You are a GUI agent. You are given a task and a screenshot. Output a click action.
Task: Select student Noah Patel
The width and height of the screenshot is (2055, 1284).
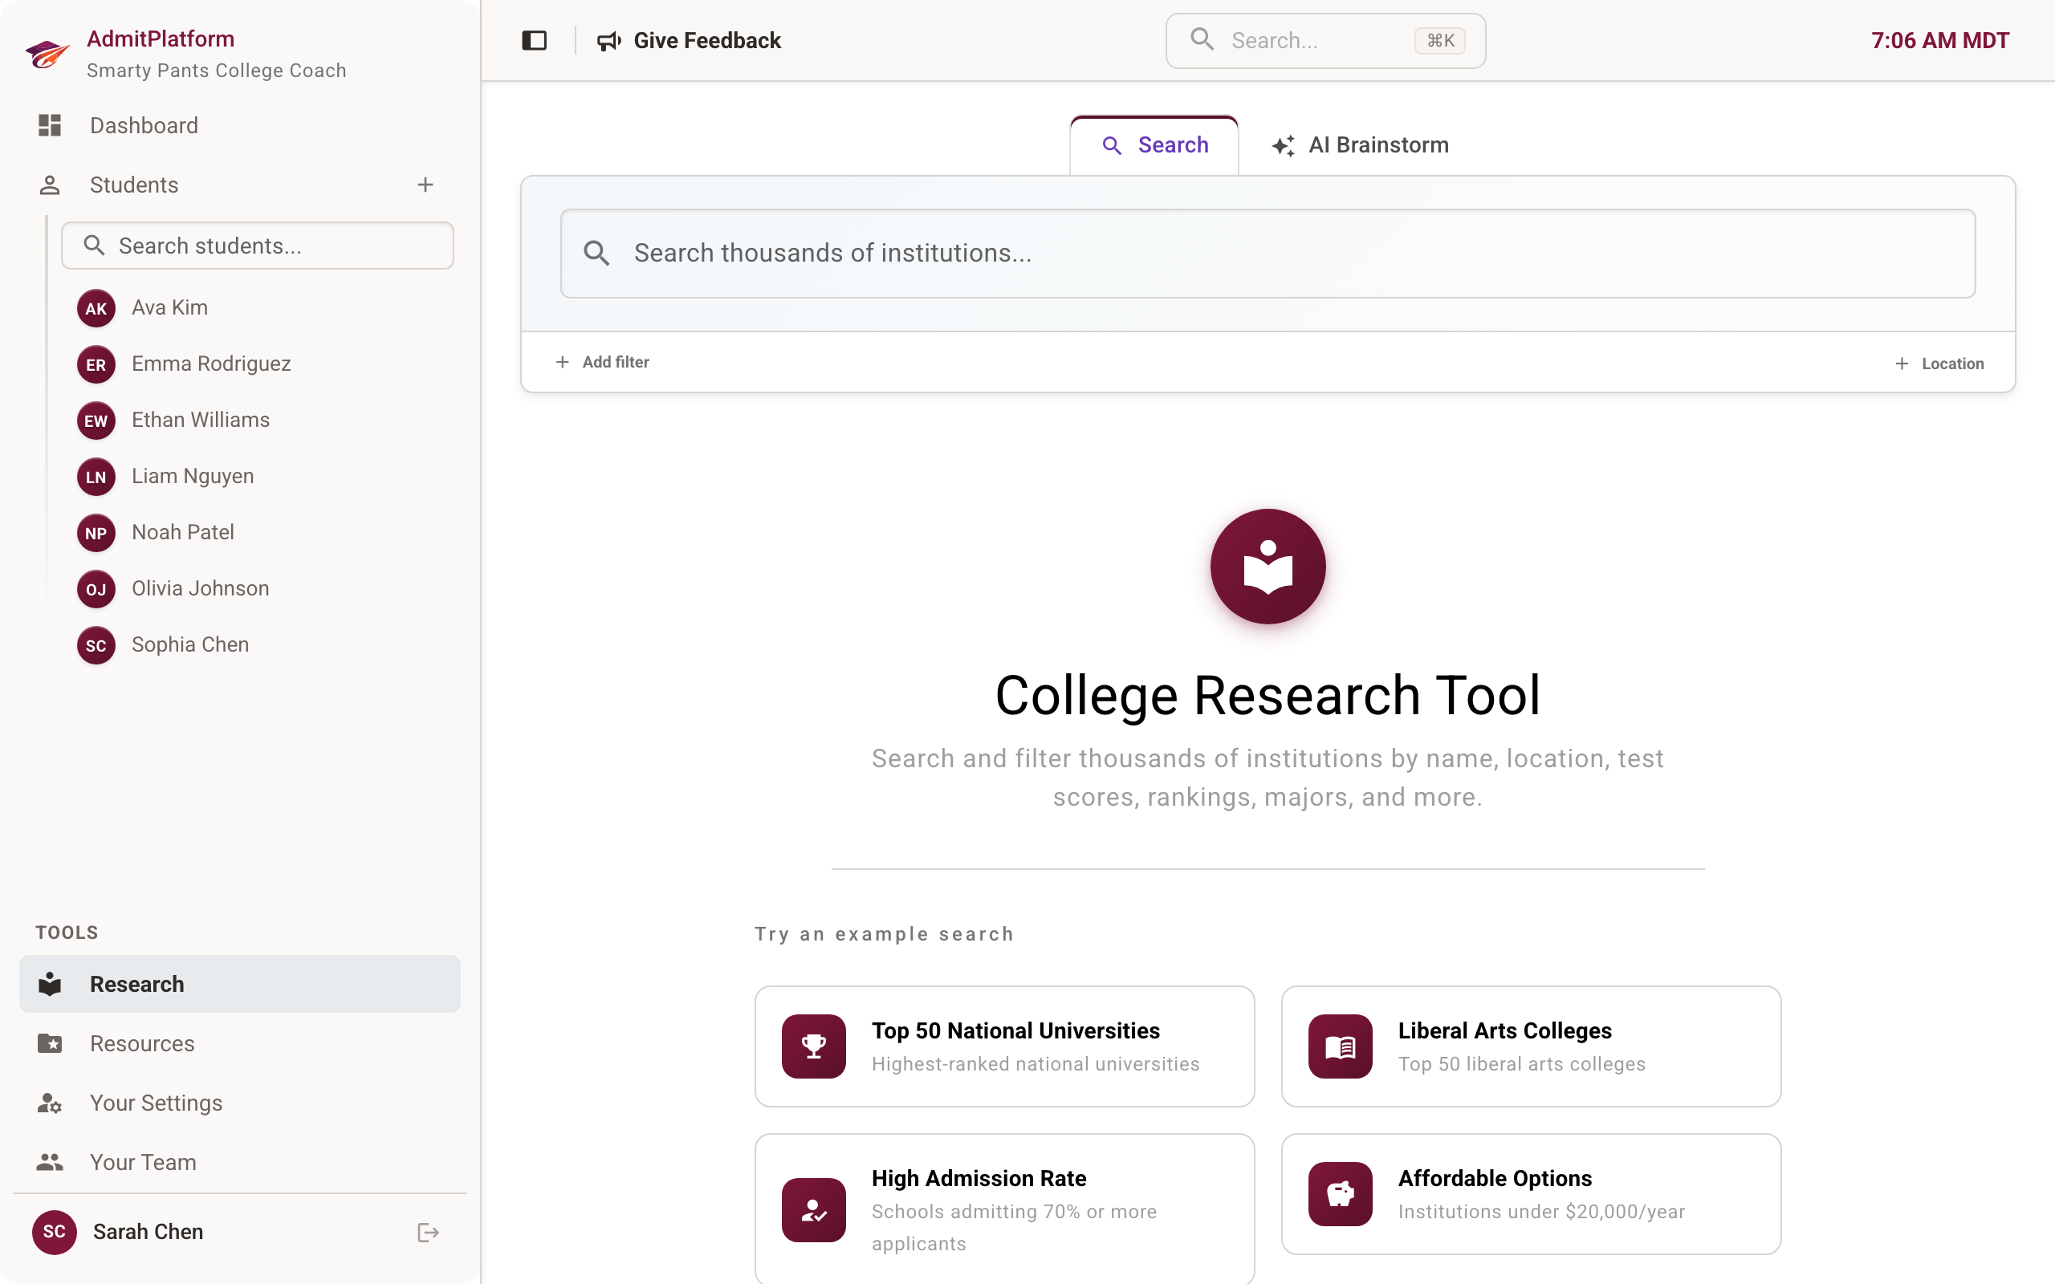181,531
